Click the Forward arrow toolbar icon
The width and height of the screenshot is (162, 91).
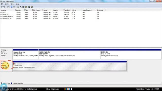click(4, 7)
